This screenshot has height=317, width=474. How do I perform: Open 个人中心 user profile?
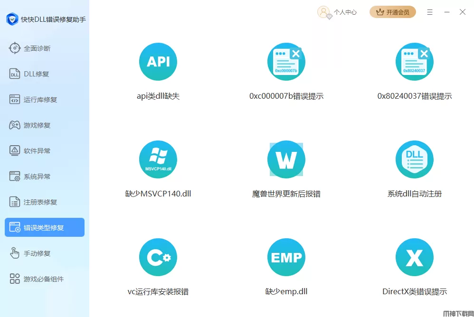pyautogui.click(x=337, y=12)
